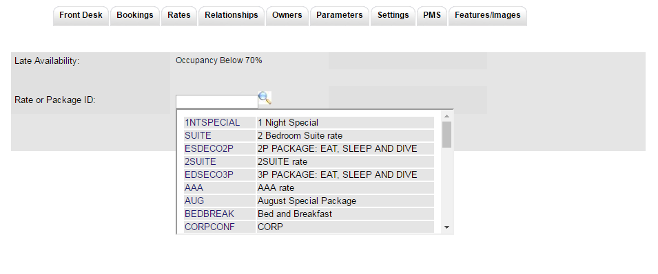Click in the Rate or Package ID field

tap(216, 102)
